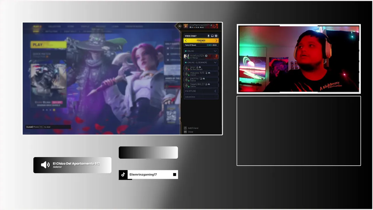
Task: Click the Local chat input box
Action: [48, 127]
